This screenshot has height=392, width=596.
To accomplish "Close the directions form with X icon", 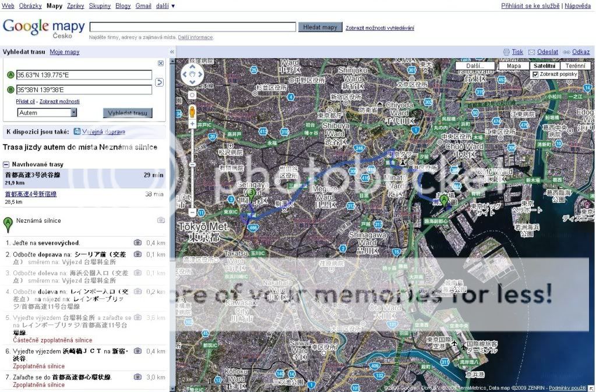I will 161,63.
